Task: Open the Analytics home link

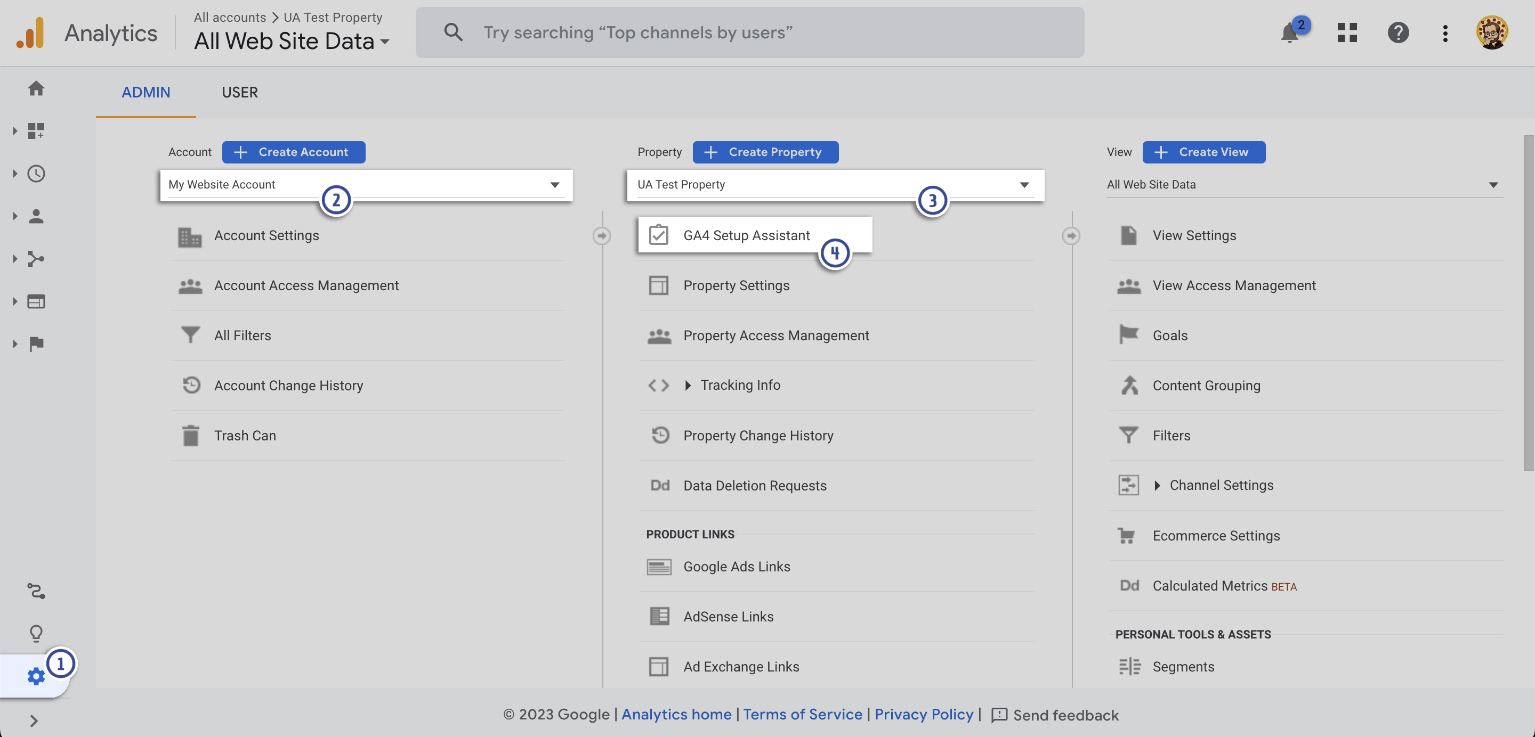Action: click(676, 714)
